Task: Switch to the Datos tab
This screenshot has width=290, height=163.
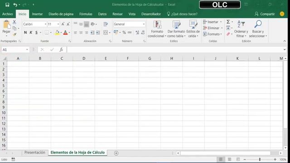Action: click(102, 14)
